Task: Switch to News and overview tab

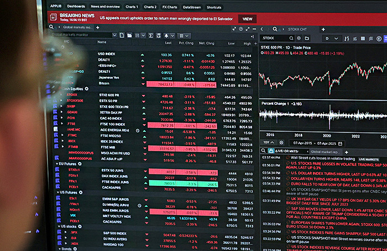Action: click(x=105, y=7)
